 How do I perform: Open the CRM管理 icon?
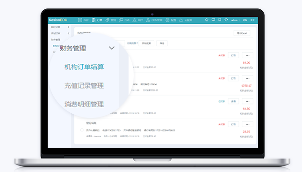pos(148,20)
